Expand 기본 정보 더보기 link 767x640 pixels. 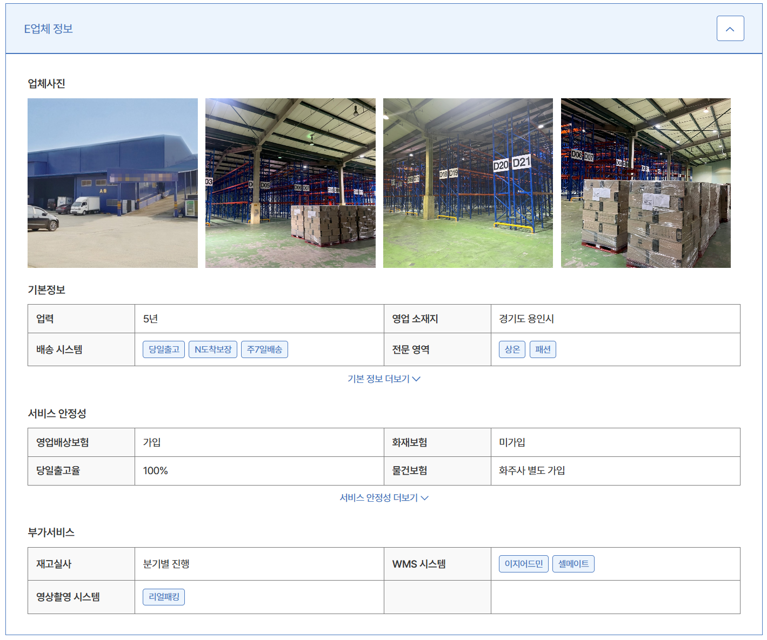(384, 379)
